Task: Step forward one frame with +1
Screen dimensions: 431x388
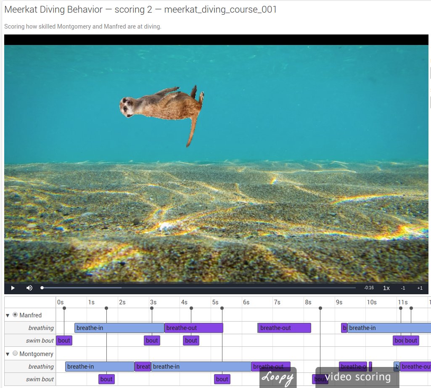Action: (420, 288)
